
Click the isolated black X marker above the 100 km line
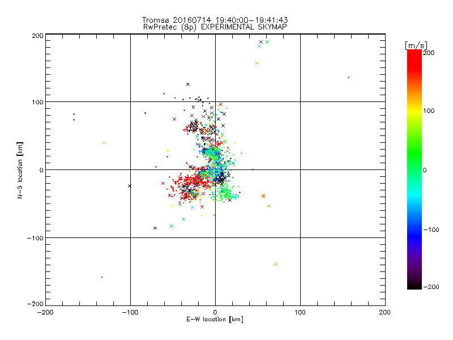pos(188,84)
